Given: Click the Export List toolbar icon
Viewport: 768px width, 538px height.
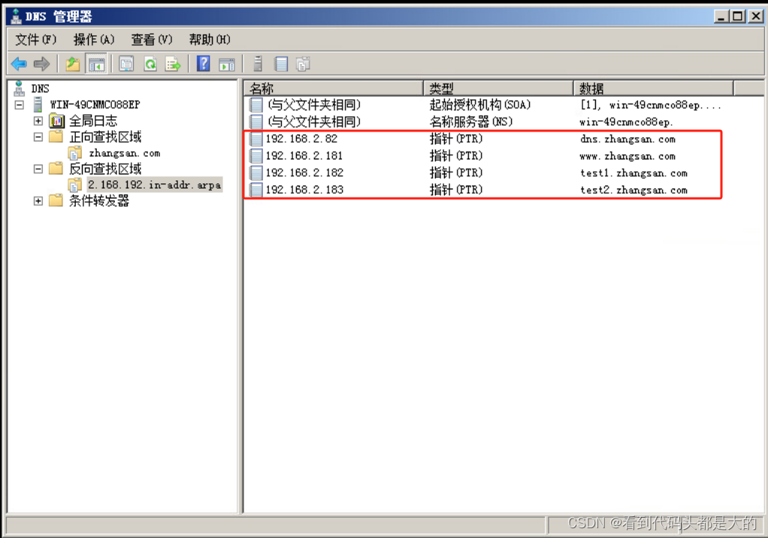Looking at the screenshot, I should click(x=173, y=64).
